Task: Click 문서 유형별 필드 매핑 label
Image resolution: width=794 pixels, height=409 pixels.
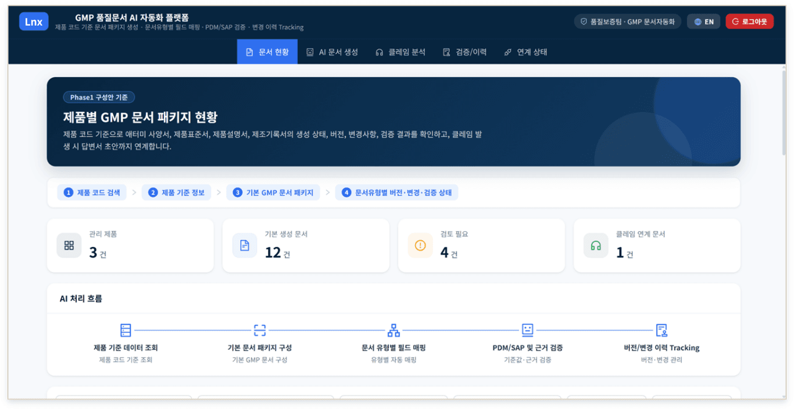Action: (x=394, y=348)
